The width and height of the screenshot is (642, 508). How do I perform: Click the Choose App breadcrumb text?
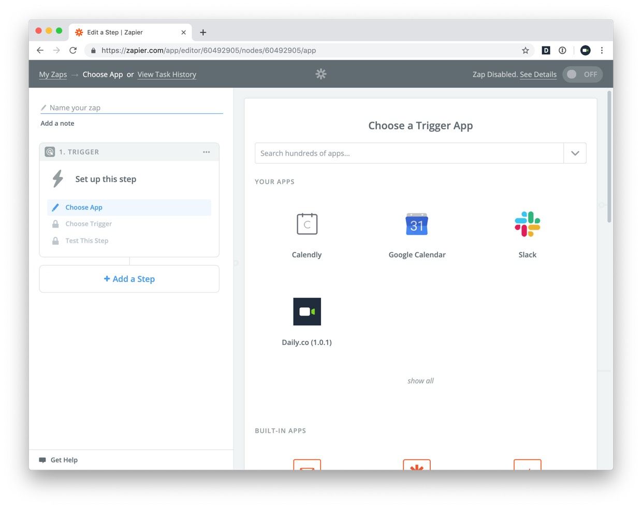(x=103, y=74)
